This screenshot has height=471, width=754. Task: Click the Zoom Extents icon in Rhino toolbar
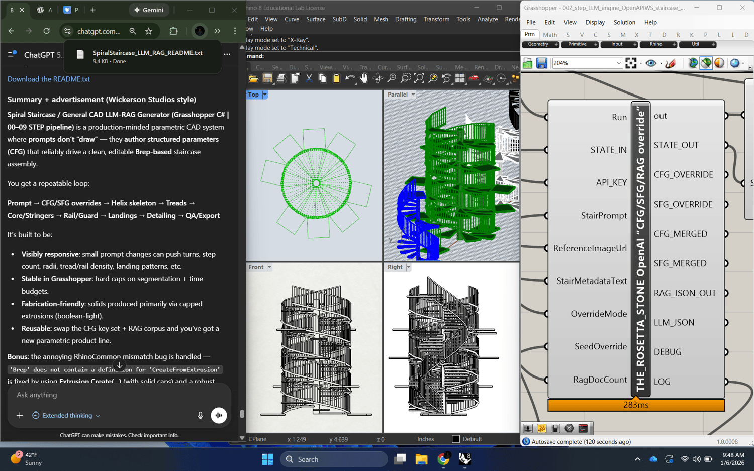point(419,79)
